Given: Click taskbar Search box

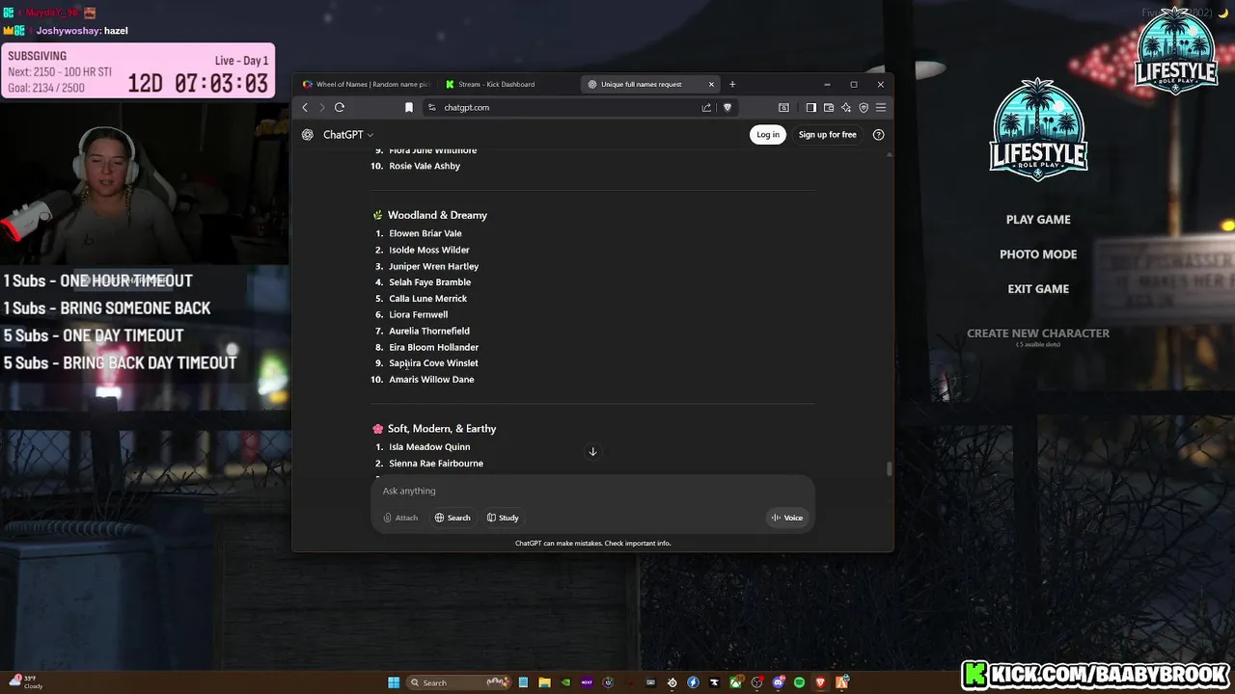Looking at the screenshot, I should point(459,682).
